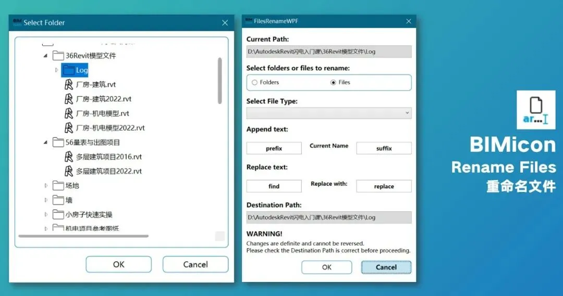Click Cancel in FilesRenameWPF dialog

[386, 267]
